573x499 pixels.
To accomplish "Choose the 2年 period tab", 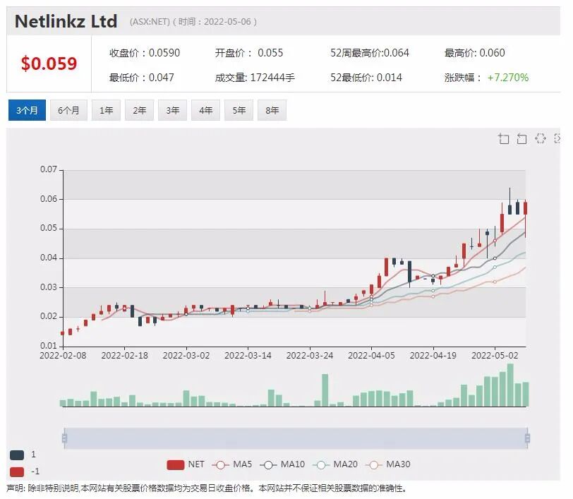I will tap(139, 110).
